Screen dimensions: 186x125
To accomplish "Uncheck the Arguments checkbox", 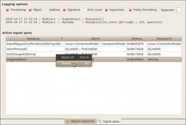I will pyautogui.click(x=106, y=10).
